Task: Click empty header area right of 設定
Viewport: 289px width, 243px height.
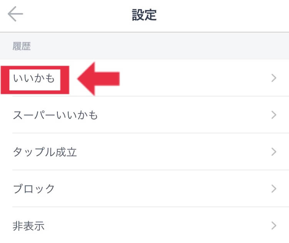Action: tap(223, 15)
